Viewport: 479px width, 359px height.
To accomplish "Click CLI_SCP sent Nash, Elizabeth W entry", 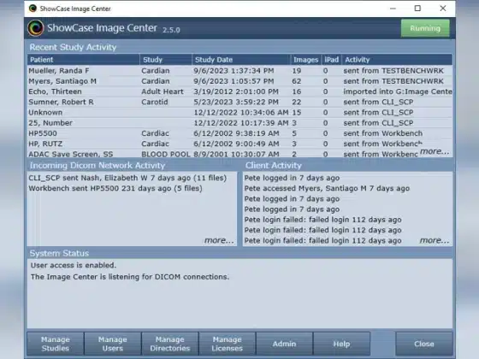I will click(x=127, y=178).
